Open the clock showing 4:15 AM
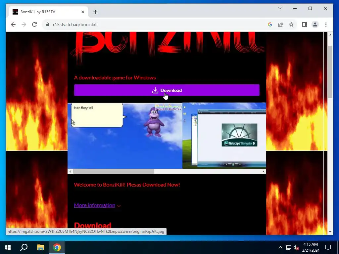339x254 pixels. 311,247
